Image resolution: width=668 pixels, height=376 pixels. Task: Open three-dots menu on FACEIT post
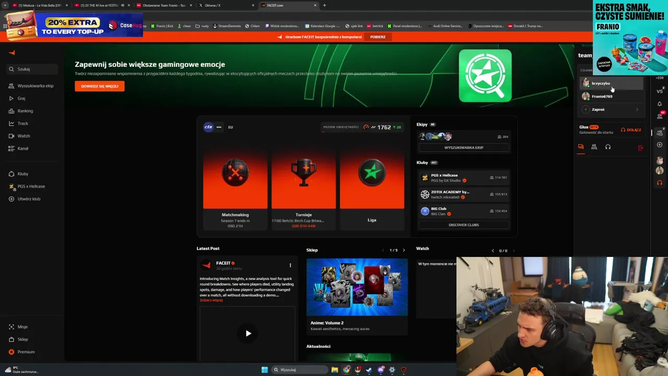click(290, 265)
